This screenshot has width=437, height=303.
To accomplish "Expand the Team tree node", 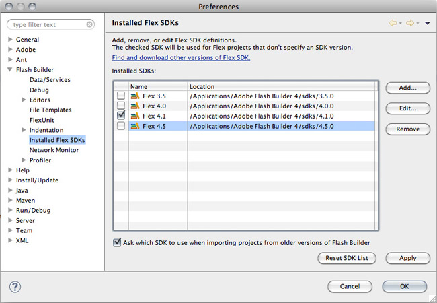I will pos(10,230).
